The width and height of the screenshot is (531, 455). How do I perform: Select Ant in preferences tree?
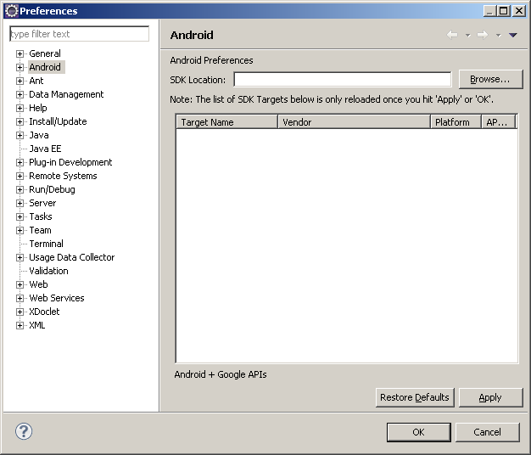(x=36, y=81)
